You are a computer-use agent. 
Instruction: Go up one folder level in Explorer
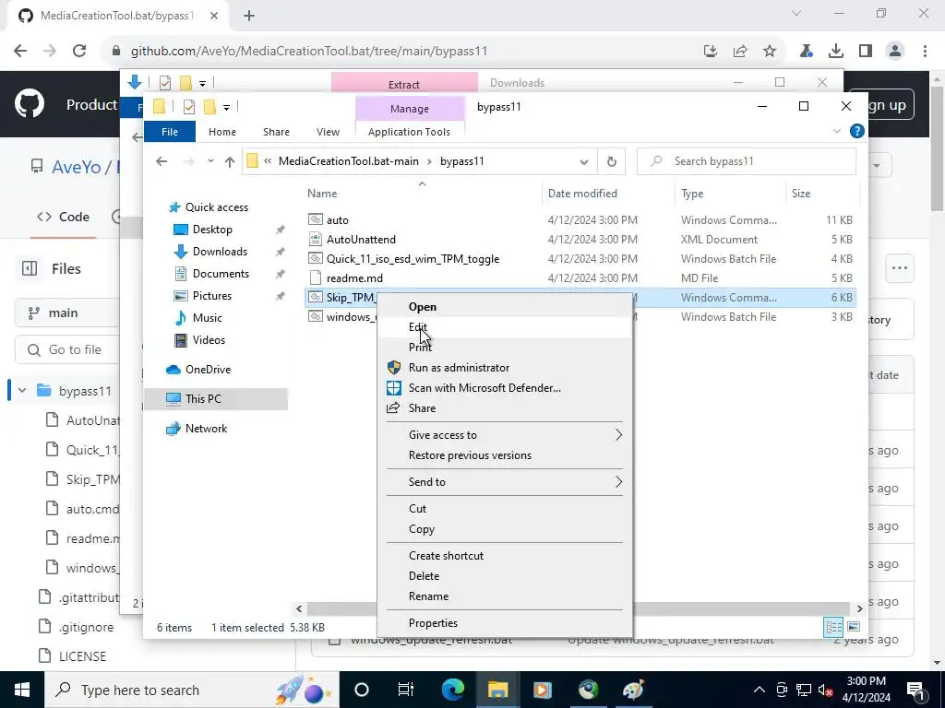coord(230,161)
